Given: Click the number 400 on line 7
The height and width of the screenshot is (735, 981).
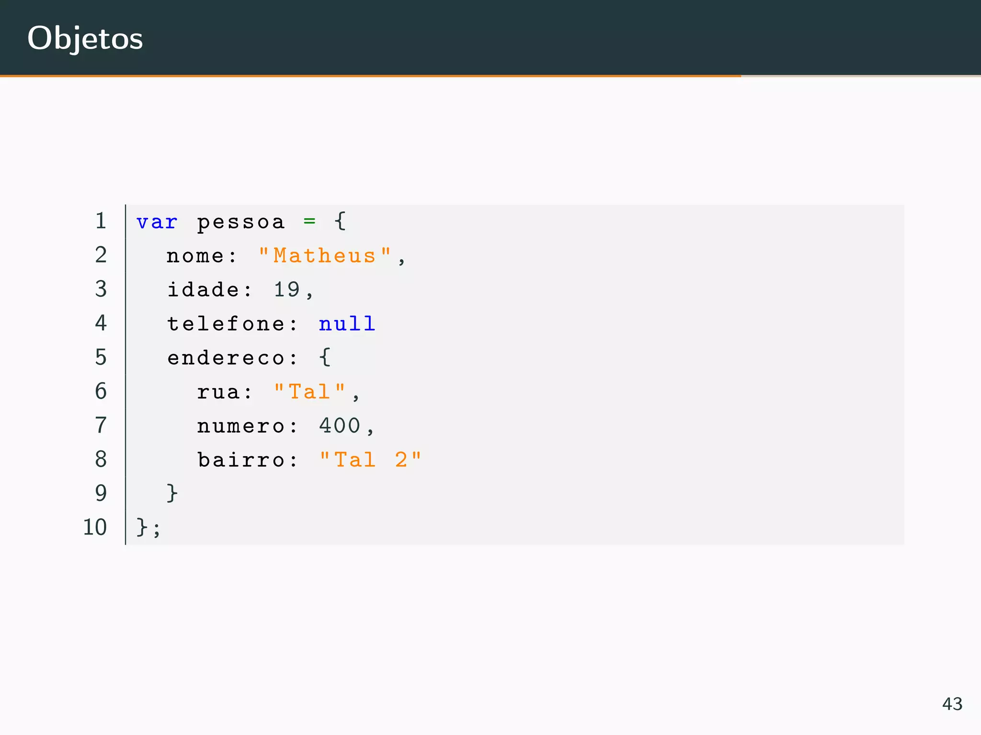Looking at the screenshot, I should pyautogui.click(x=340, y=426).
